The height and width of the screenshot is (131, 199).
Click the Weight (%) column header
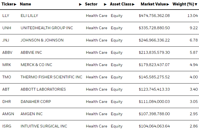coord(183,4)
